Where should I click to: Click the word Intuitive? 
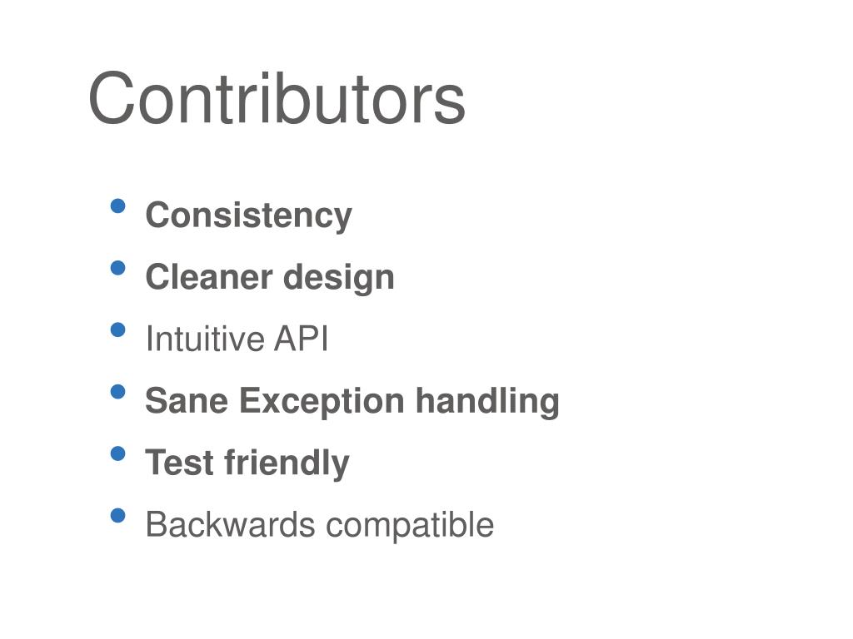tap(205, 339)
